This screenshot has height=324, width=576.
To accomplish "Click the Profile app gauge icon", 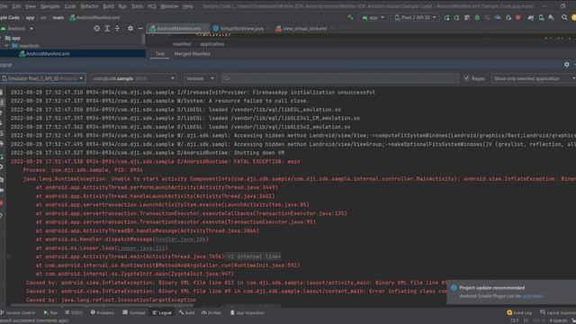I will (x=498, y=17).
